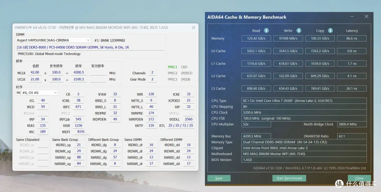Click the BIOS Version field 1.A50
Image resolution: width=381 pixels, height=192 pixels.
(x=304, y=160)
